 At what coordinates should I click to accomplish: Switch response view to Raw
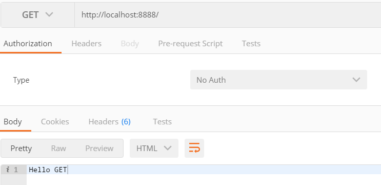coord(58,148)
